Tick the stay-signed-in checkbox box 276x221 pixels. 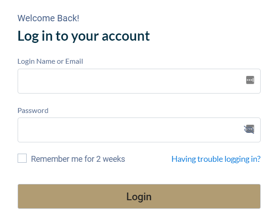(x=22, y=158)
